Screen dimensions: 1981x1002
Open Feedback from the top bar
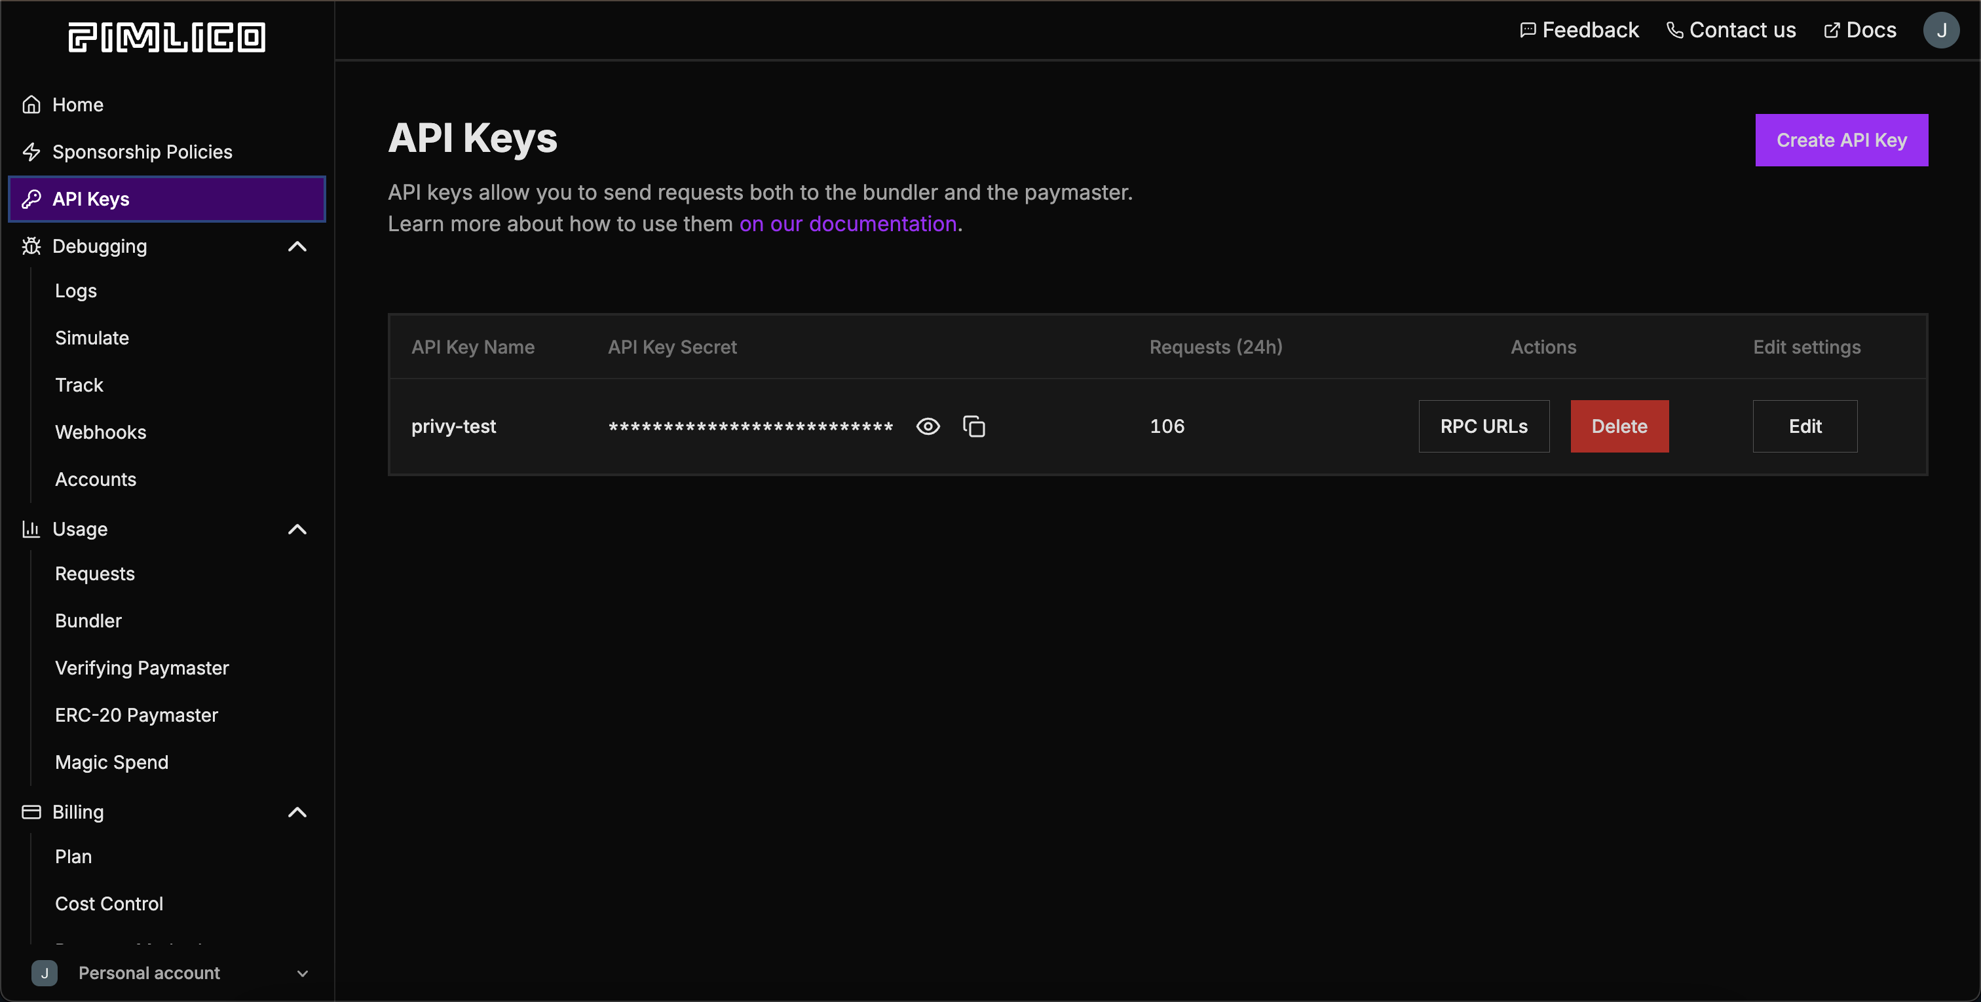(1579, 30)
